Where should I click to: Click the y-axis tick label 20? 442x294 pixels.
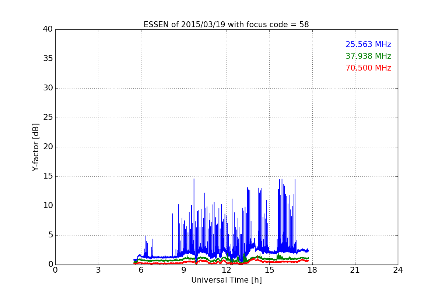48,147
